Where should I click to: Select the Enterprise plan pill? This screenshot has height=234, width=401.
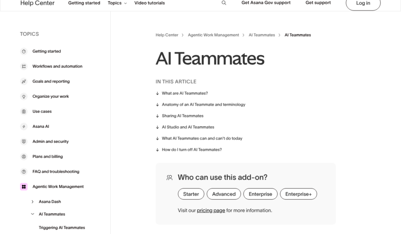click(260, 194)
